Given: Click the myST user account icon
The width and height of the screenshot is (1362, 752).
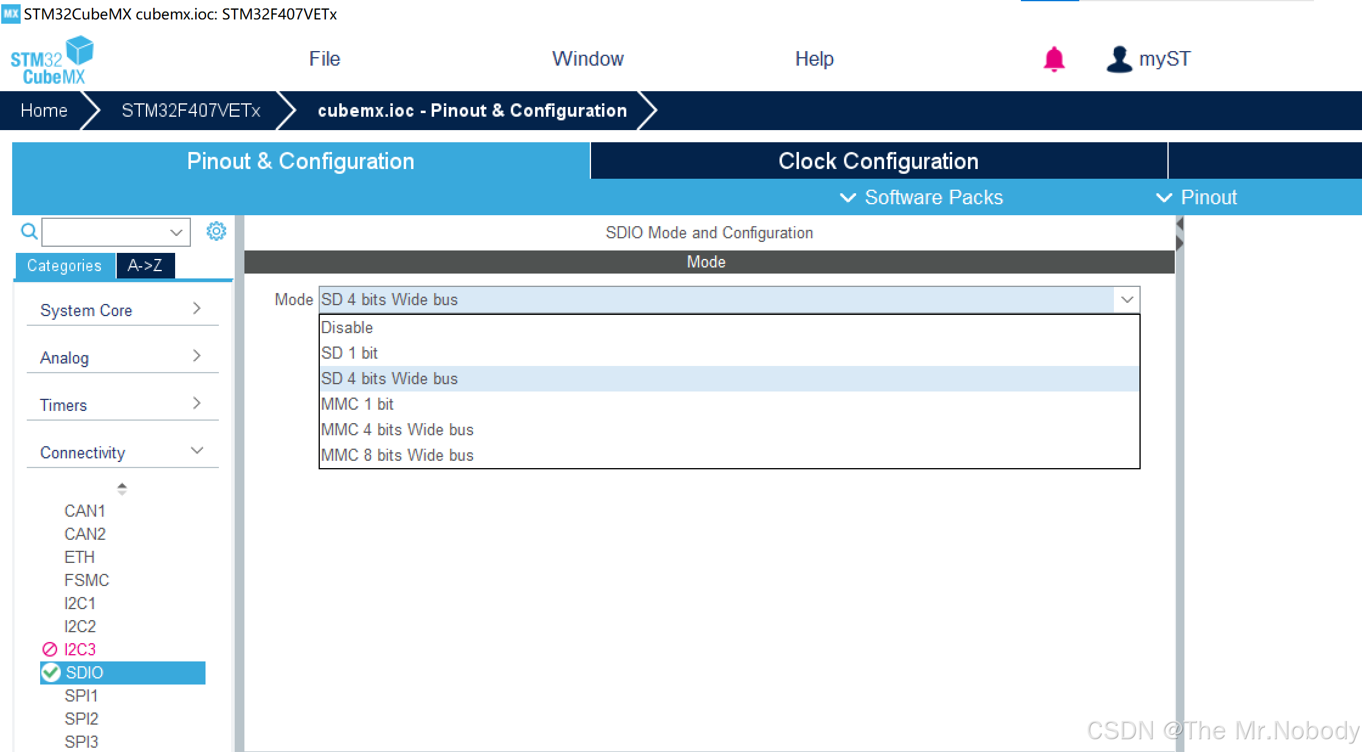Looking at the screenshot, I should 1119,60.
